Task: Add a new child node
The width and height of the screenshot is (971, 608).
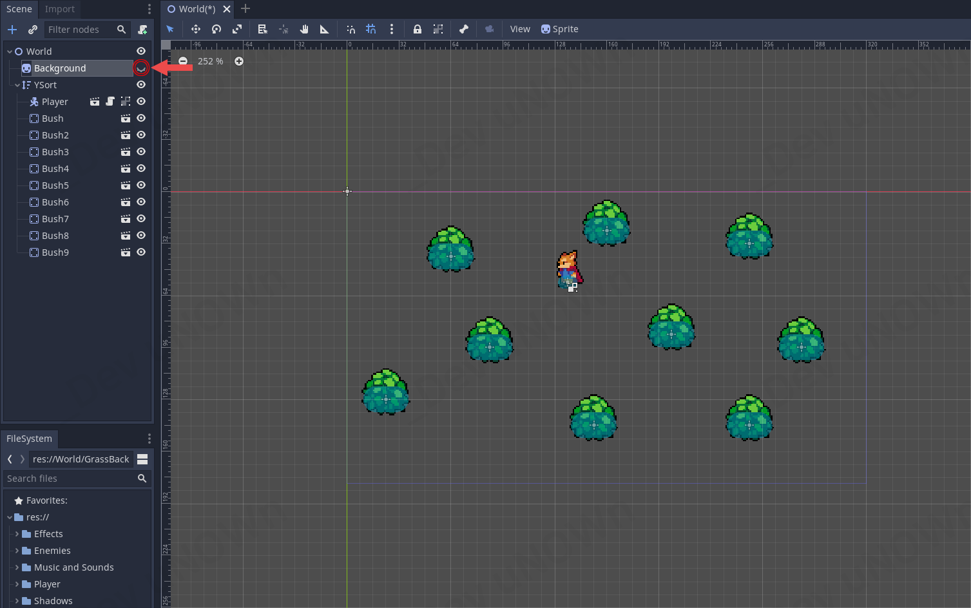Action: click(x=12, y=30)
